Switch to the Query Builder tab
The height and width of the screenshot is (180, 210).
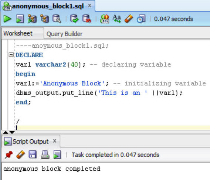pos(64,34)
